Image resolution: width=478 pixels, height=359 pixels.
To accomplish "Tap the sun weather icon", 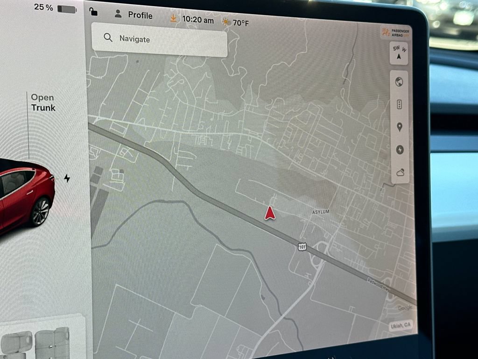I will coord(226,22).
